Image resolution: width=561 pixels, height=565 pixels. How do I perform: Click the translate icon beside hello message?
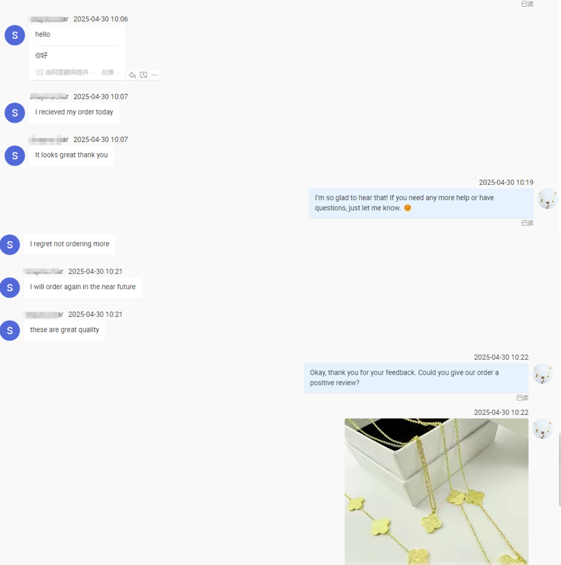pyautogui.click(x=144, y=75)
